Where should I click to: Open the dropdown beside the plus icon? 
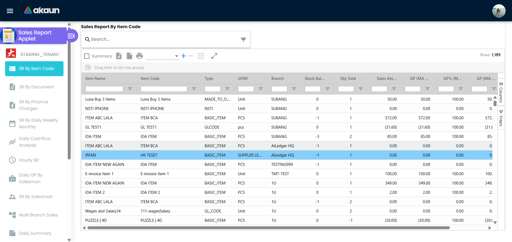[176, 56]
